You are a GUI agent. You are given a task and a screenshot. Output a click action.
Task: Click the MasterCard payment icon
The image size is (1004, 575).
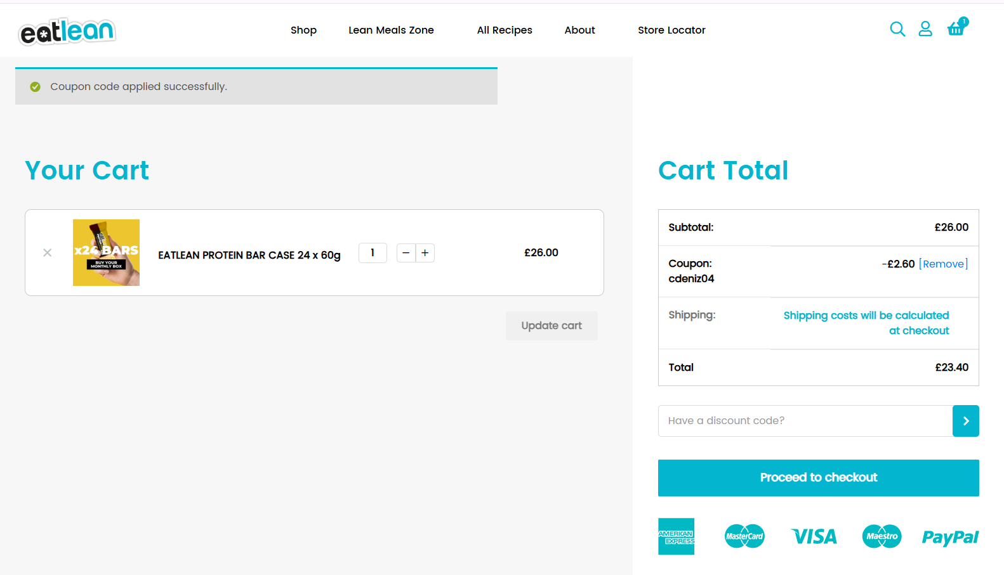(x=744, y=536)
